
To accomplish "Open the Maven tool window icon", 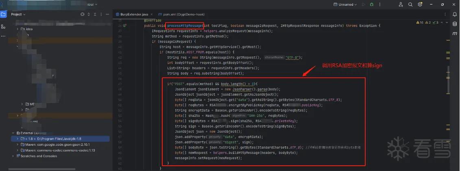I will point(454,33).
